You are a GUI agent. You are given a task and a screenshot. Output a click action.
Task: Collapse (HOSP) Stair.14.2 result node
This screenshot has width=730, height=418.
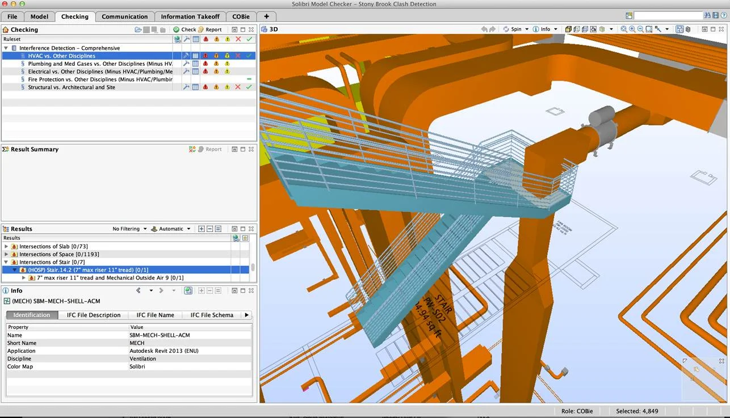(15, 270)
